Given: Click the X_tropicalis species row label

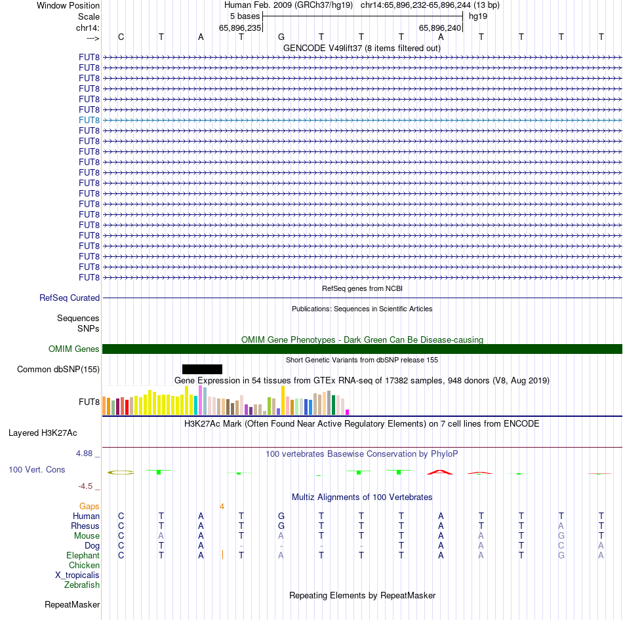Looking at the screenshot, I should (77, 575).
